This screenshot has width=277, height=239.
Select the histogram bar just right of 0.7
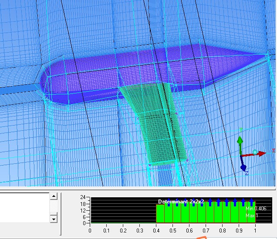pyautogui.click(x=210, y=213)
